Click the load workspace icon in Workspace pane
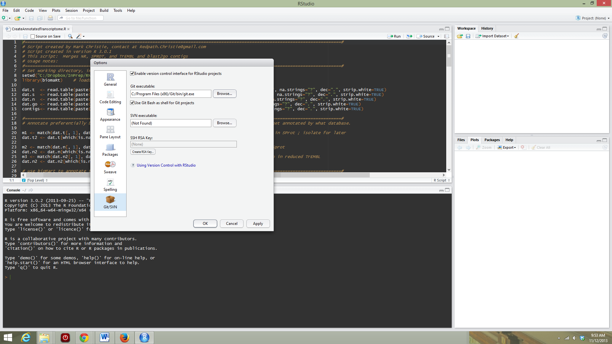The image size is (612, 344). click(460, 36)
